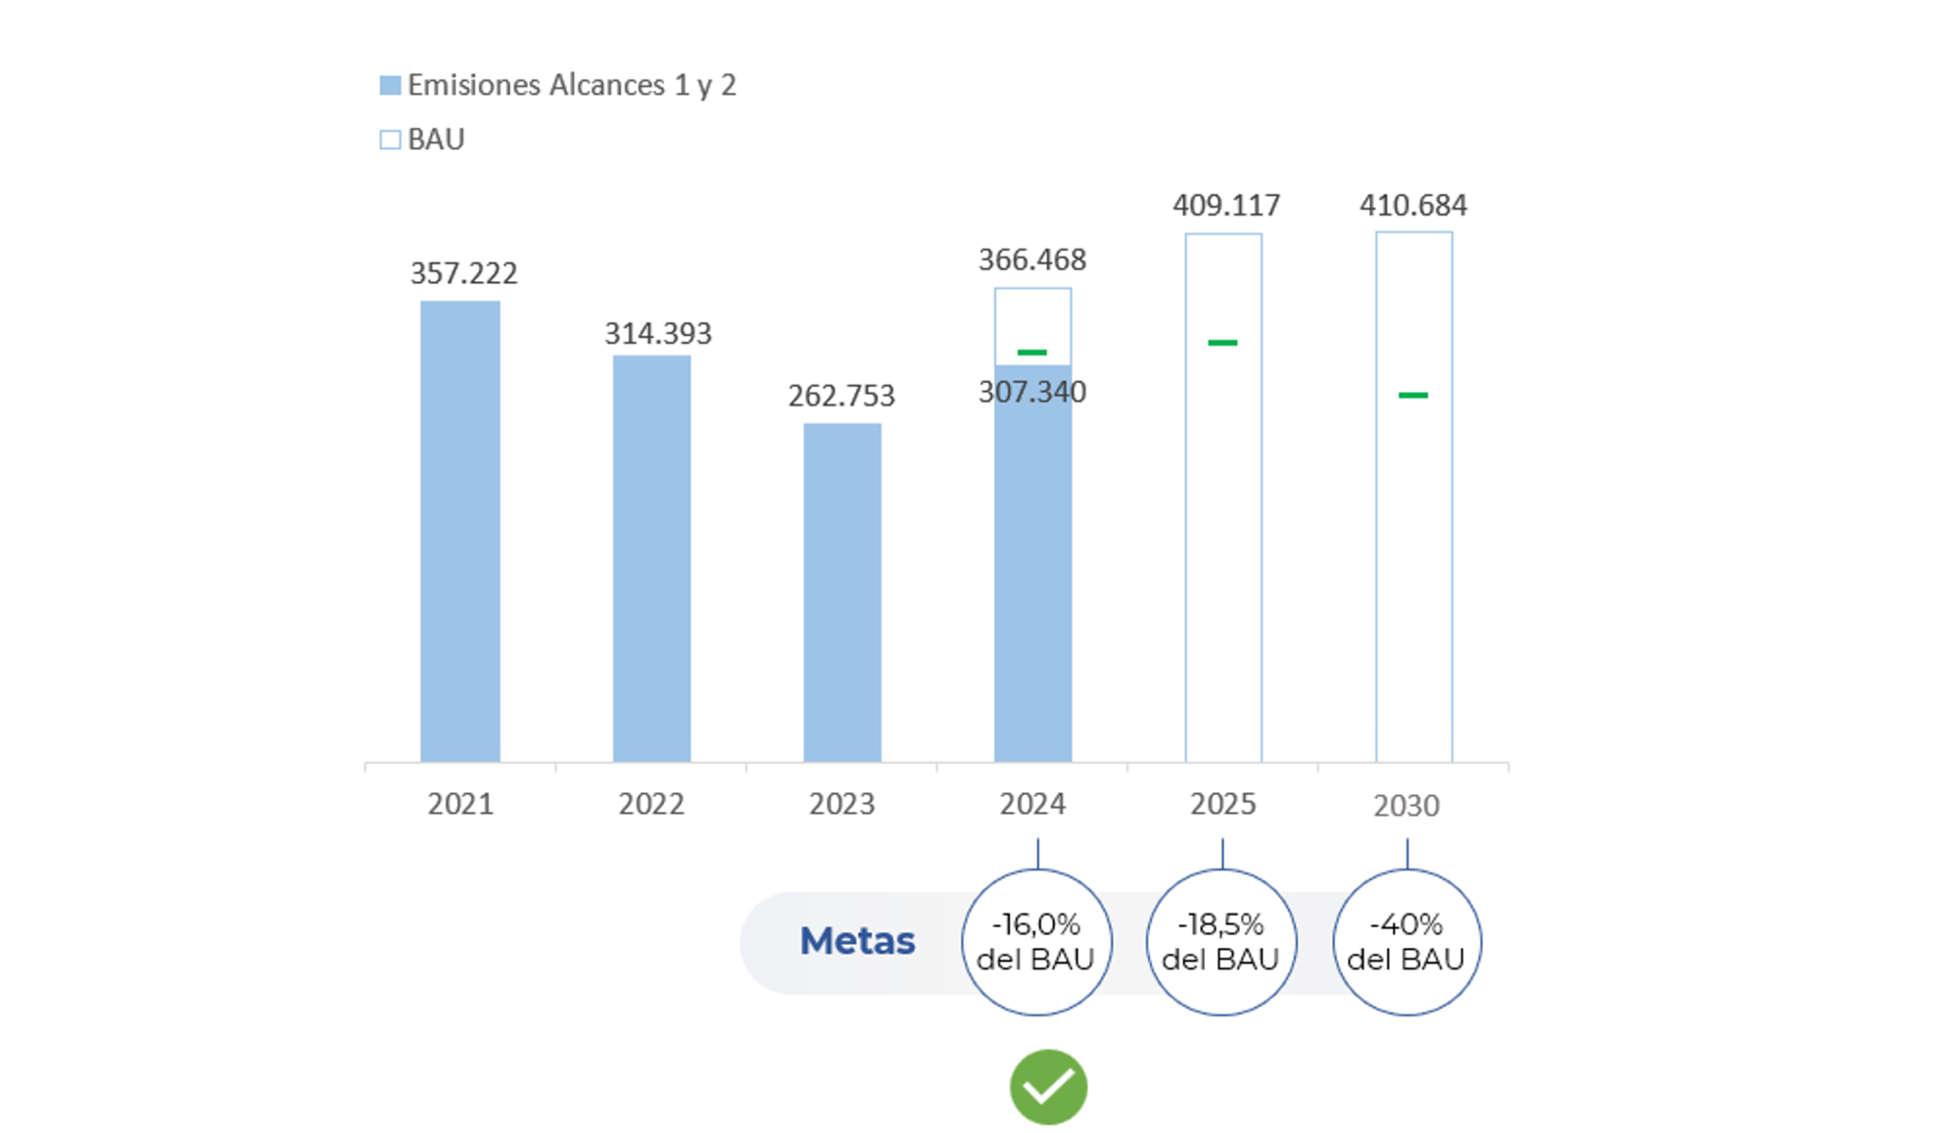Click the empty BAU legend box

pyautogui.click(x=390, y=139)
